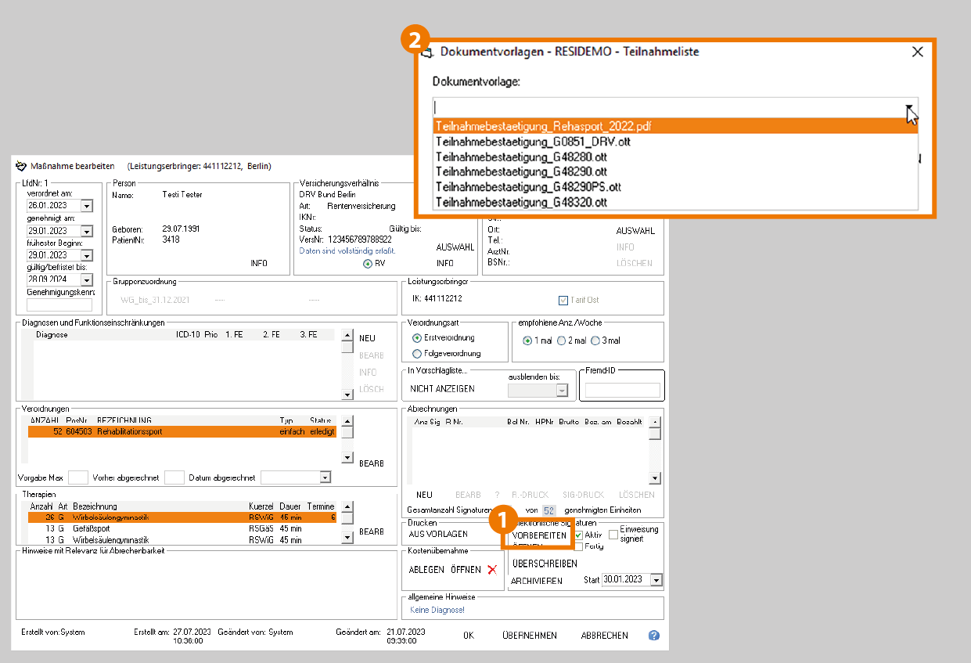971x663 pixels.
Task: Click into the Fremd-ID input field
Action: tap(622, 390)
